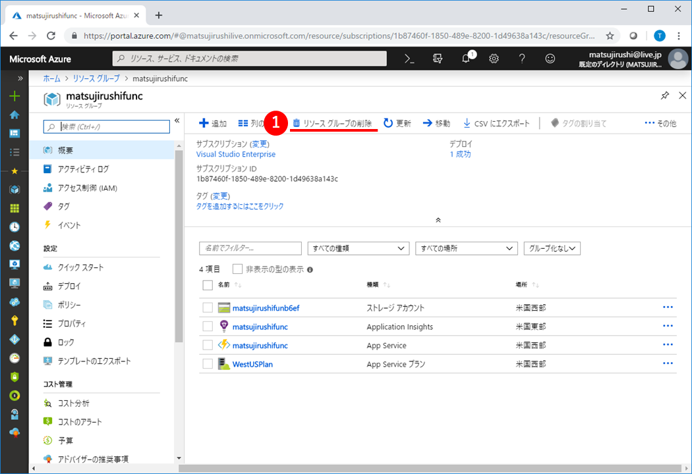Check the WestUSPlan row checkbox

point(208,364)
